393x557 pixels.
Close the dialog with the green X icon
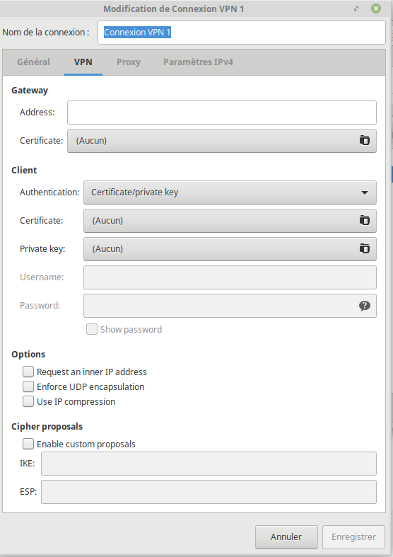[376, 8]
